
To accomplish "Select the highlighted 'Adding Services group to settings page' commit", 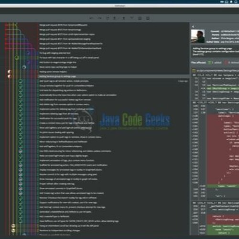I will (x=113, y=76).
